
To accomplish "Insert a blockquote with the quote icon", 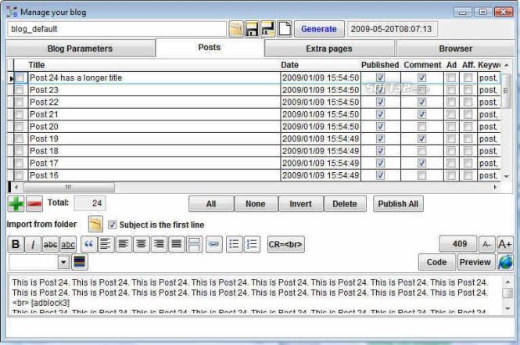I will (x=88, y=245).
